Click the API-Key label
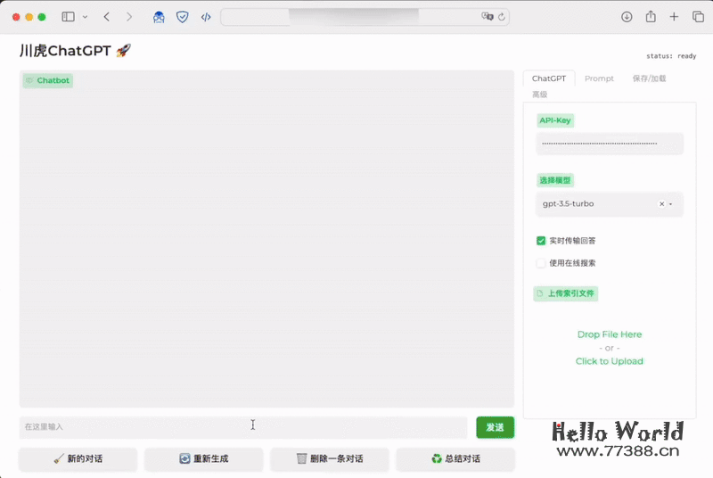Viewport: 713px width, 478px height. click(554, 120)
